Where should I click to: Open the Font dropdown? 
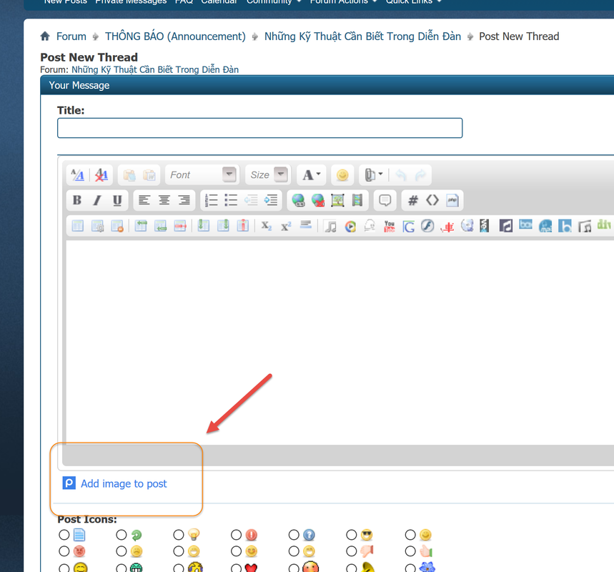coord(202,174)
